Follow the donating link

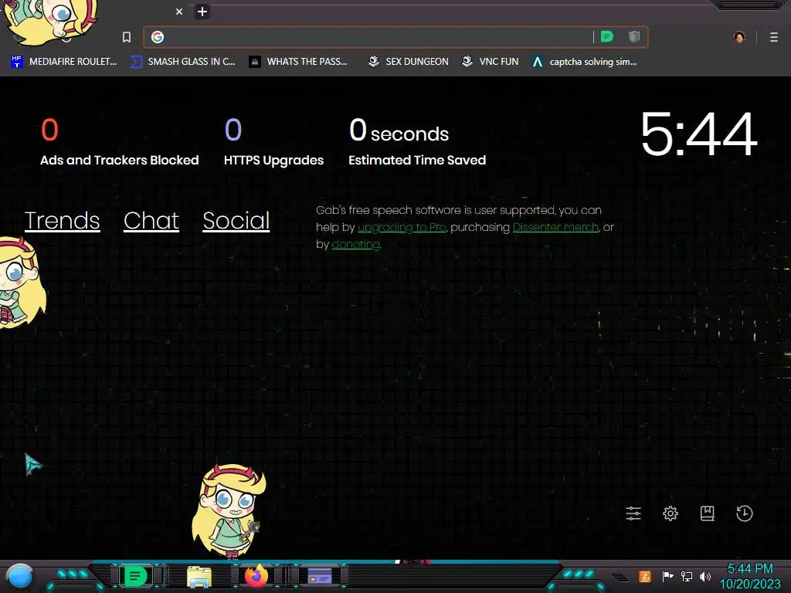click(x=355, y=244)
